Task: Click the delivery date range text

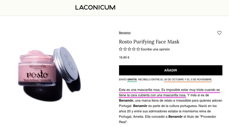Action: click(188, 80)
